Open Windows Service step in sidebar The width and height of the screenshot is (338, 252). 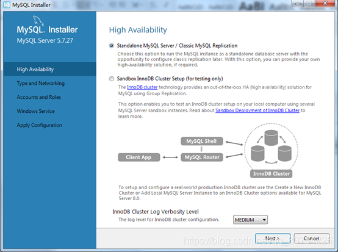coord(36,111)
